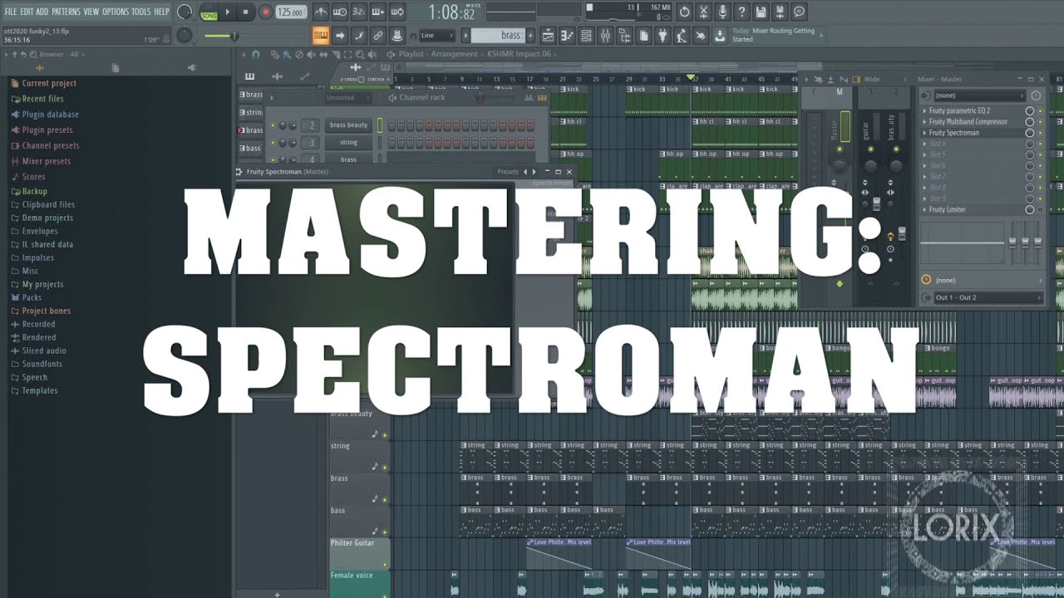Open the brass pattern selector
1064x598 pixels.
coord(497,36)
